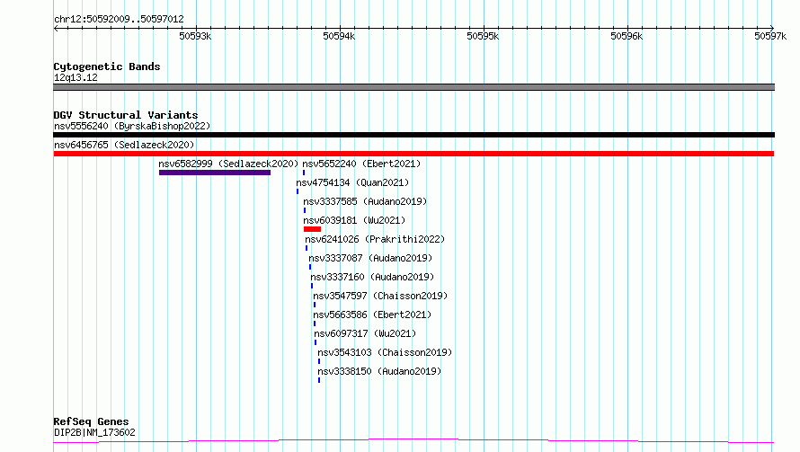Open nsv5652240 (Ebert2021) variant label
The image size is (800, 452).
(x=361, y=164)
